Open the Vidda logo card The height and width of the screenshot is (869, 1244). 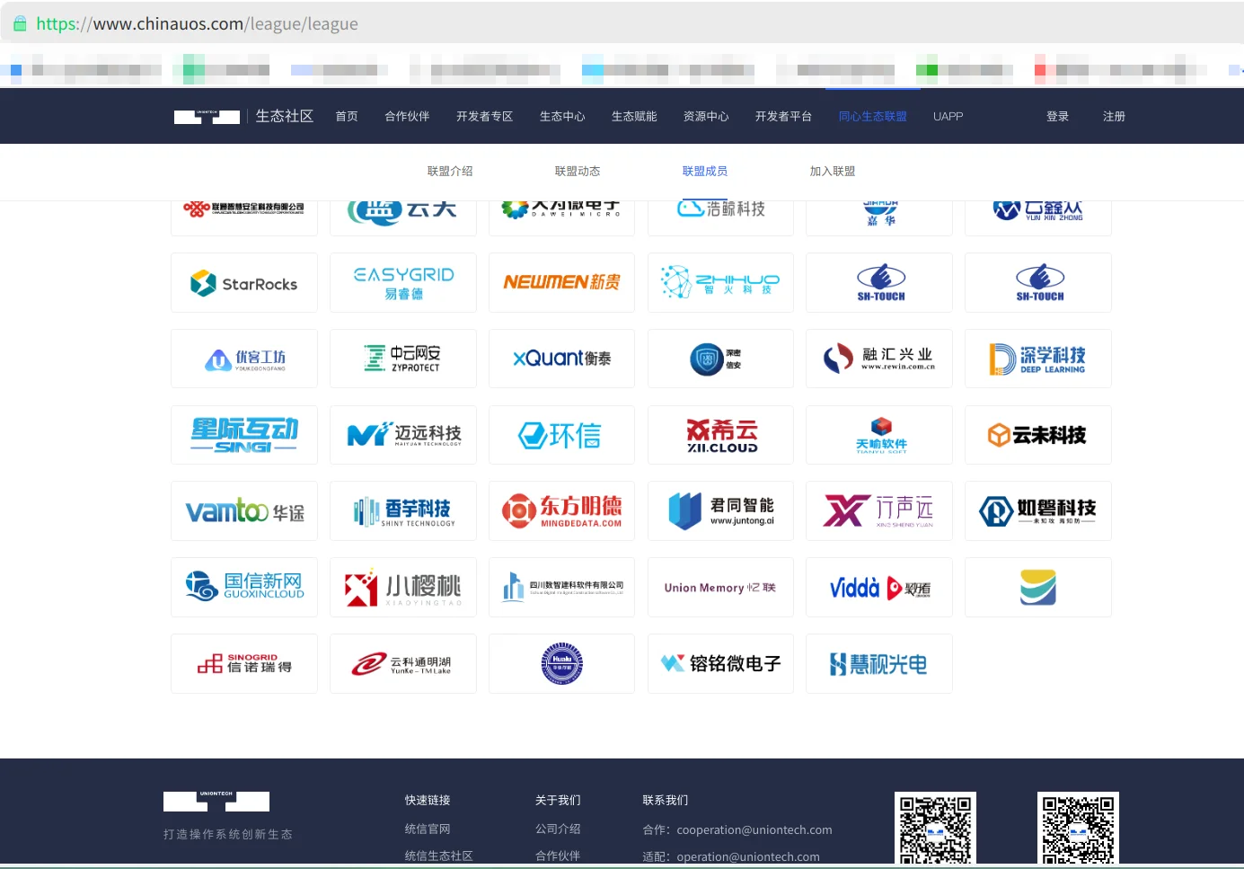879,587
